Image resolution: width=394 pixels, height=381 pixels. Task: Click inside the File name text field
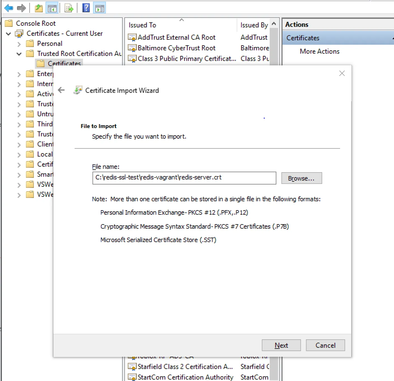click(184, 178)
